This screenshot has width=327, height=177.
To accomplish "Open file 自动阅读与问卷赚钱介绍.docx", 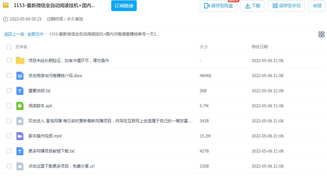I will tap(55, 75).
